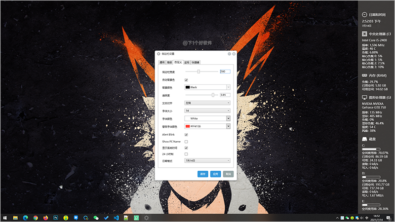Show hidden system tray icons
The height and width of the screenshot is (222, 395).
(337, 218)
